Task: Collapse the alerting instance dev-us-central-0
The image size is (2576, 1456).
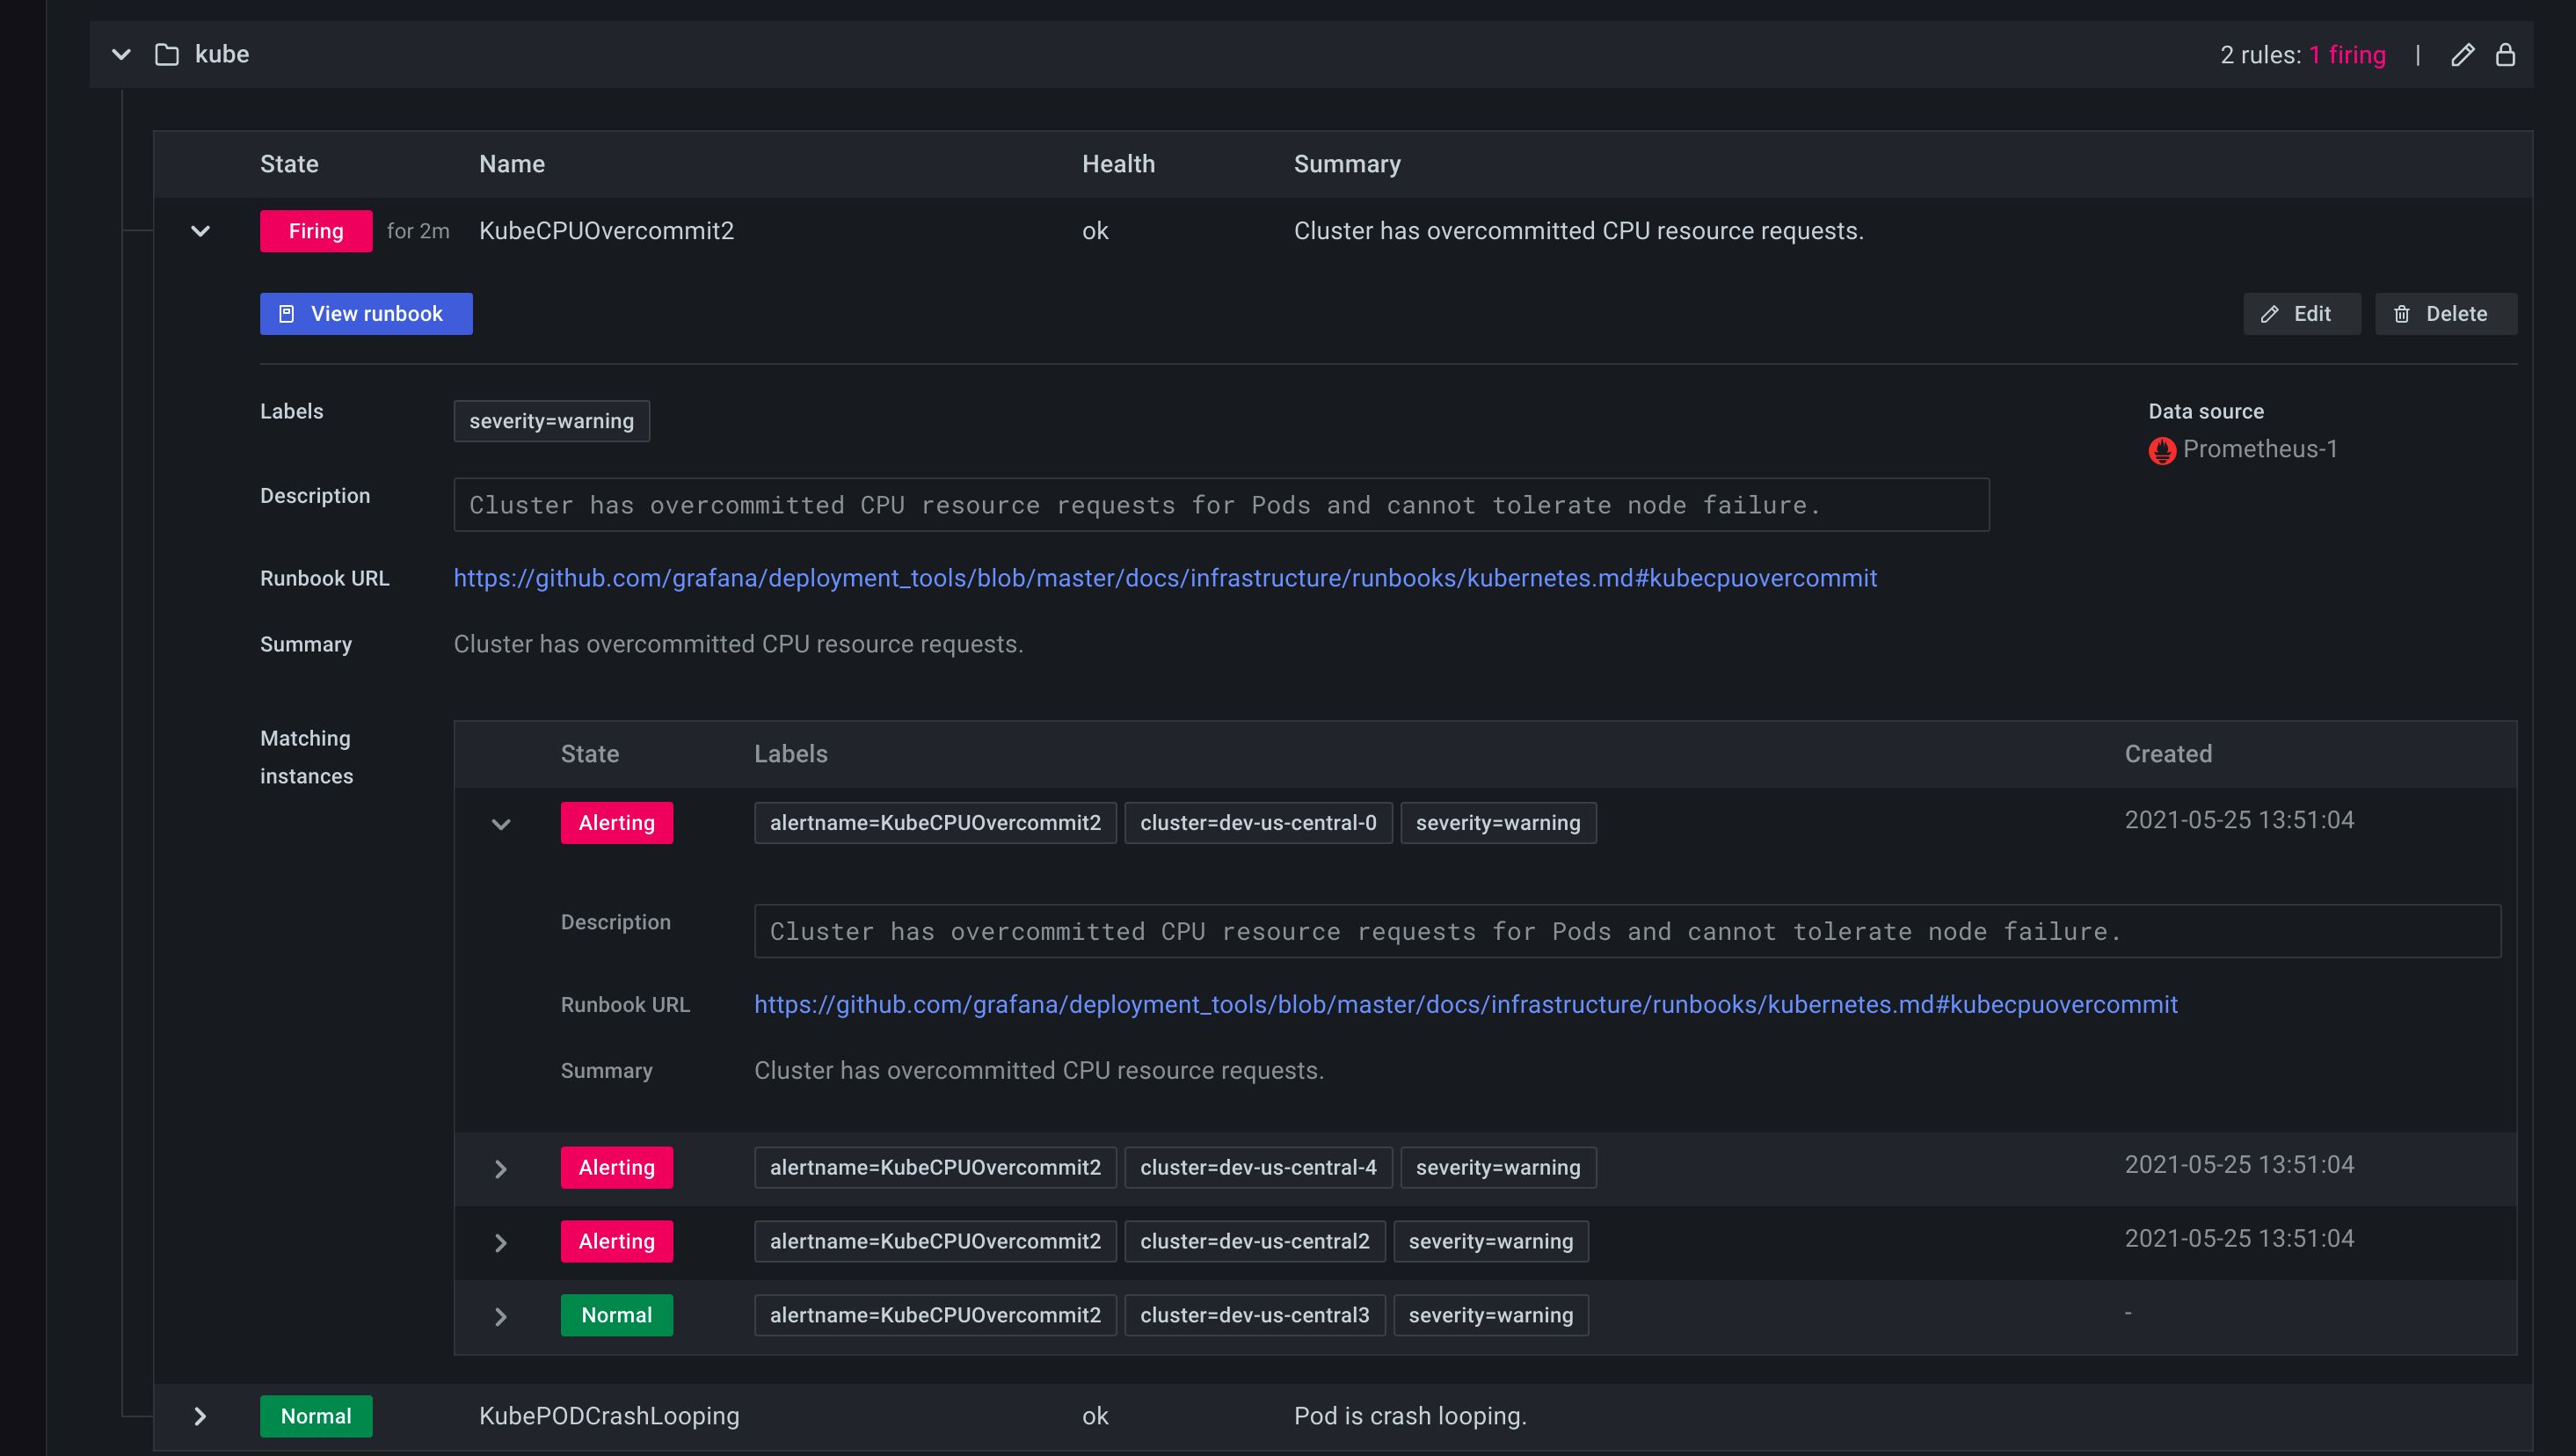Action: point(500,823)
